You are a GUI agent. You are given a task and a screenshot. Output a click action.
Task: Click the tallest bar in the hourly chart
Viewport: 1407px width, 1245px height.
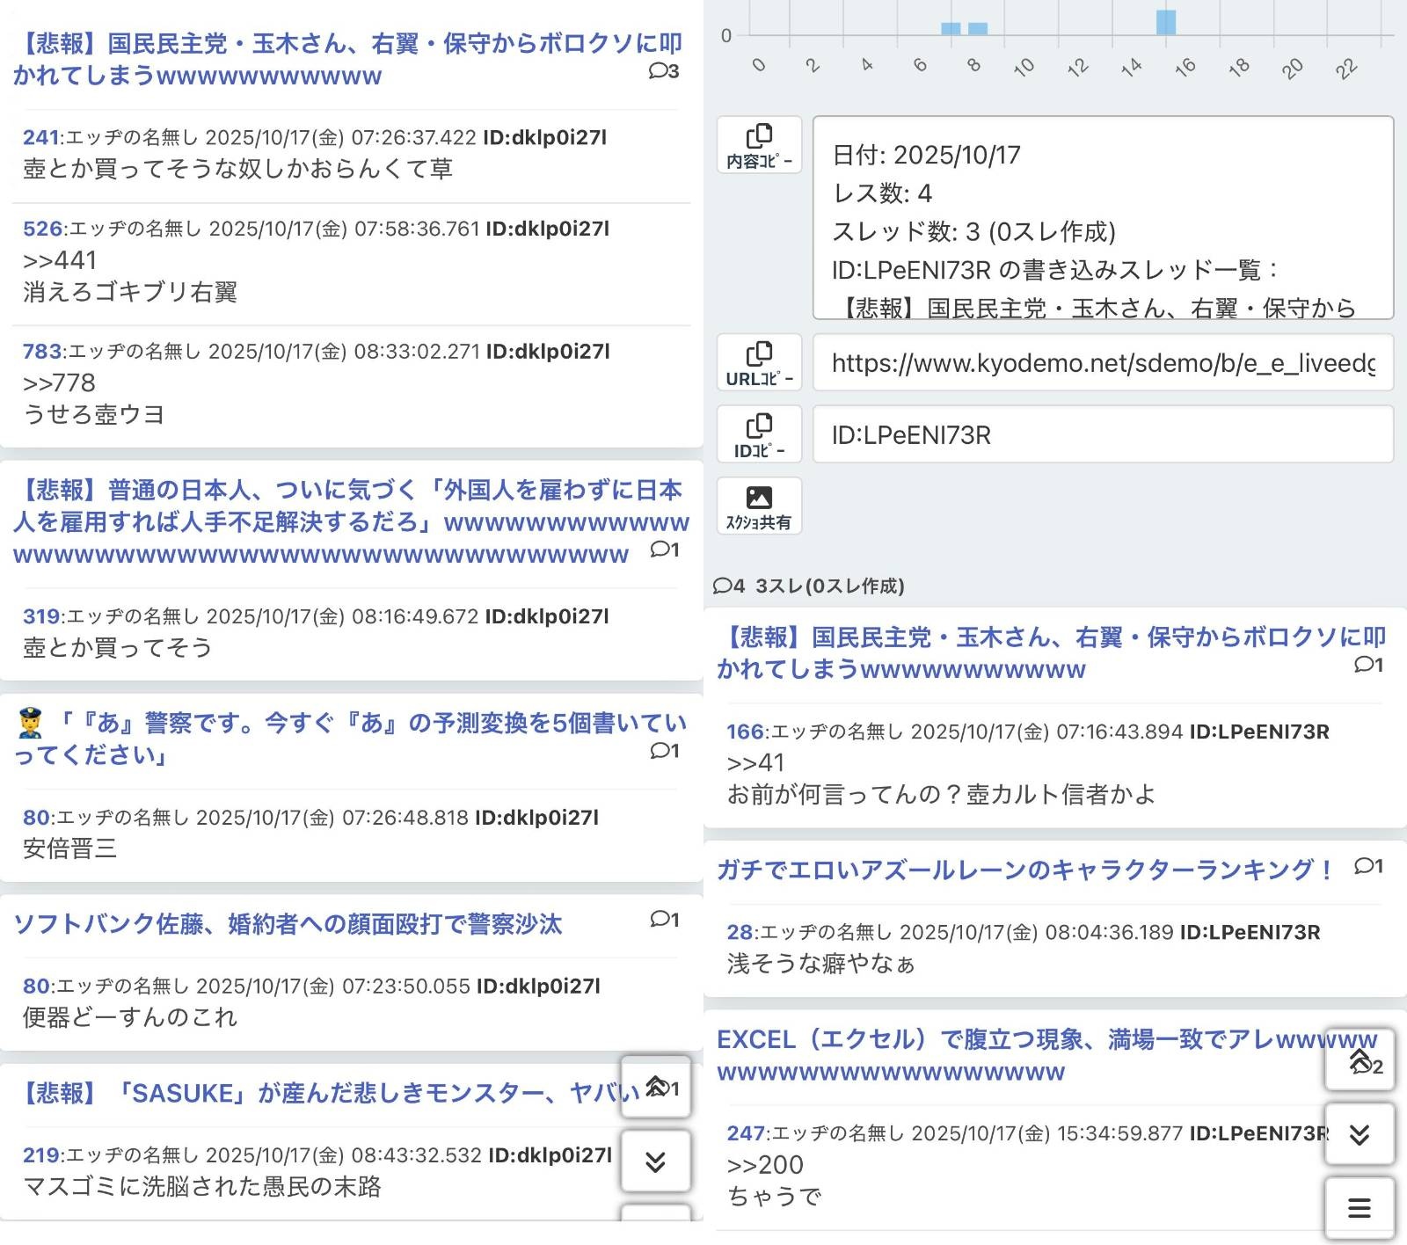(1165, 23)
